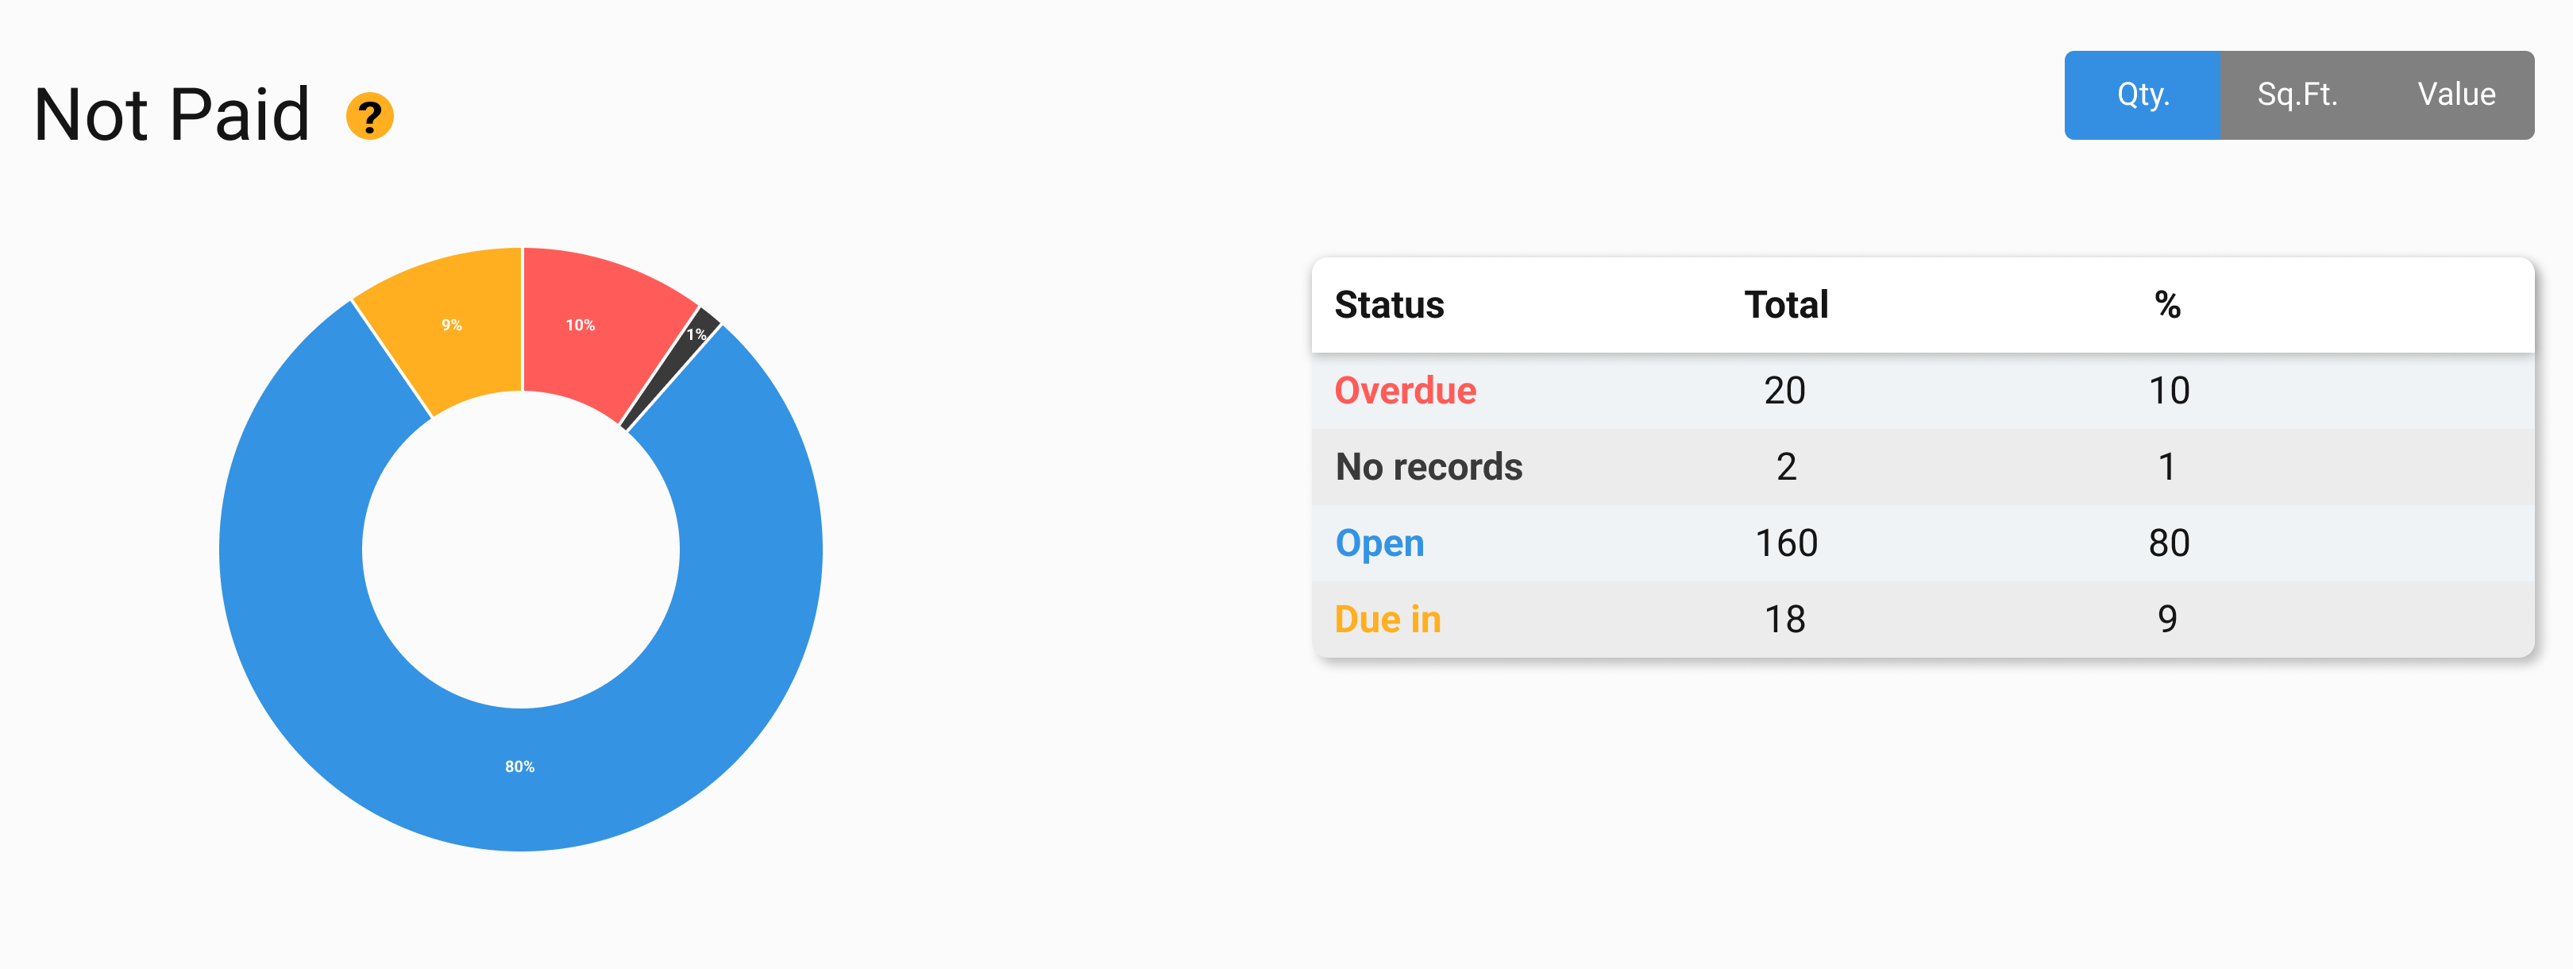Select the Qty. view toggle
2573x969 pixels.
click(x=2143, y=95)
